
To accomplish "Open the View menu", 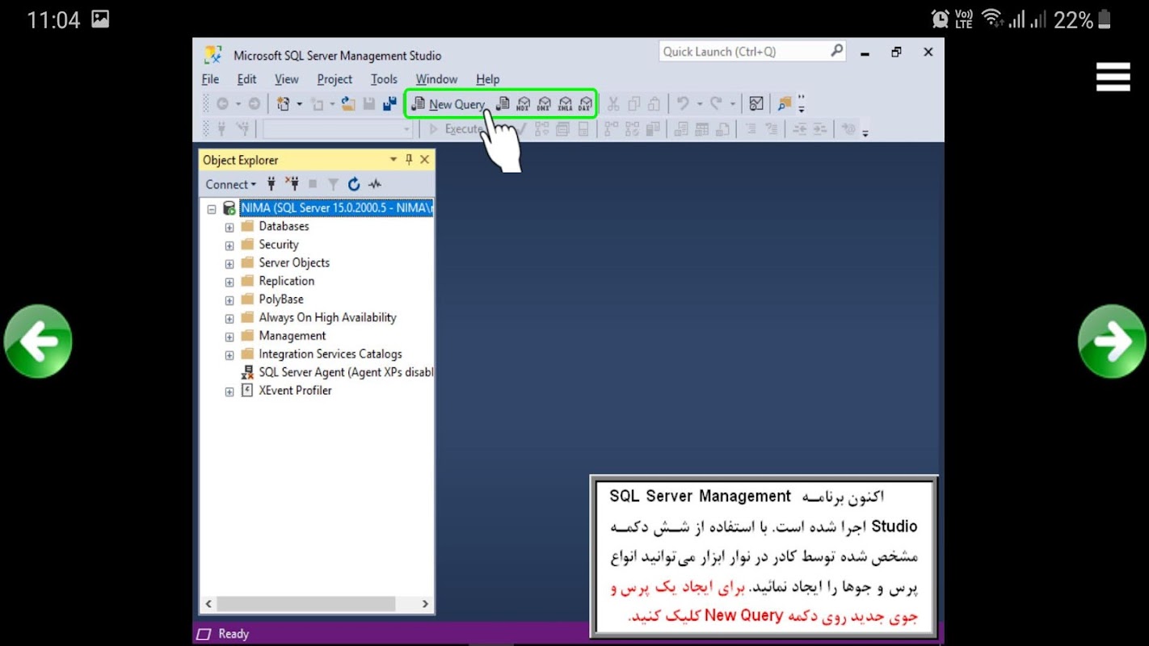I will pyautogui.click(x=287, y=79).
